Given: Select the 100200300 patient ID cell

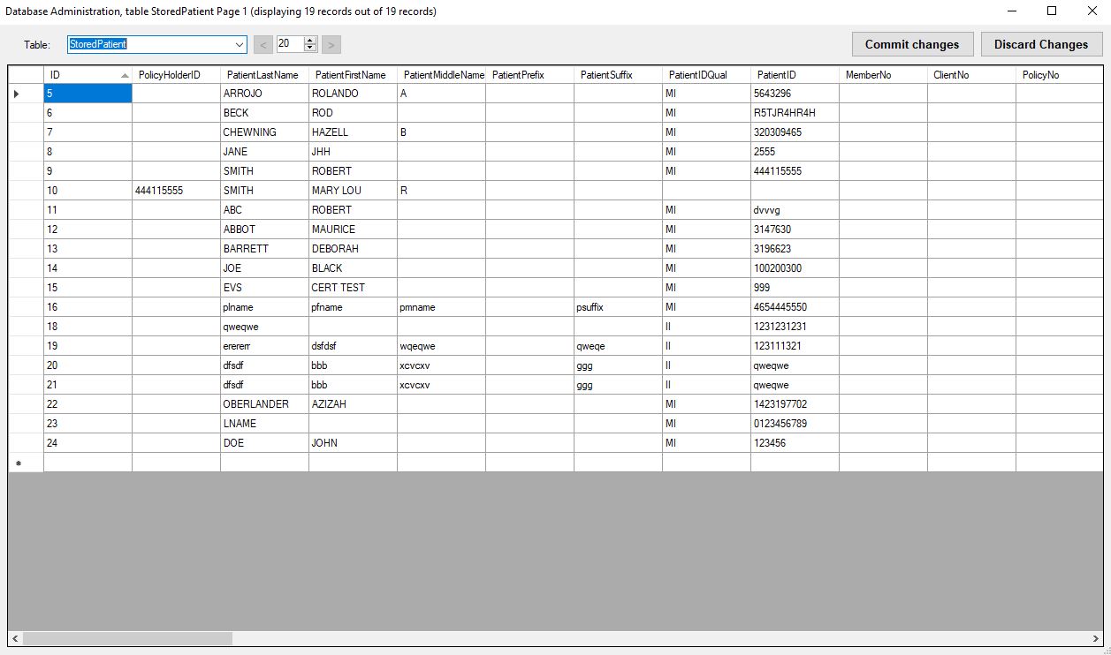Looking at the screenshot, I should click(795, 268).
